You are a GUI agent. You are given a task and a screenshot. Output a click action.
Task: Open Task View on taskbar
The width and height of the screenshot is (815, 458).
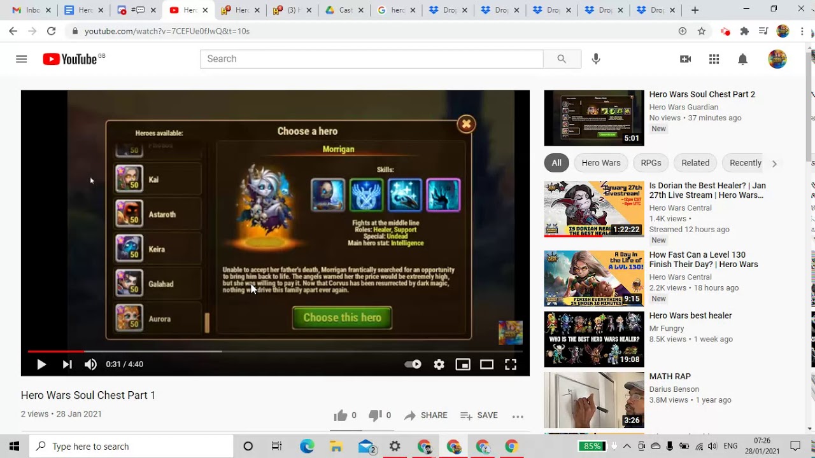(x=276, y=447)
